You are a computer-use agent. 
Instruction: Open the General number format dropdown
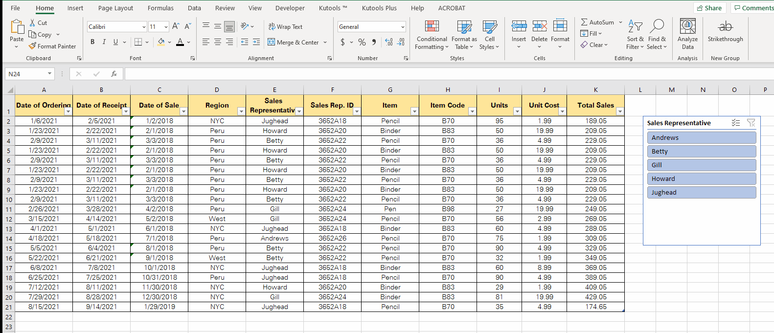point(403,27)
